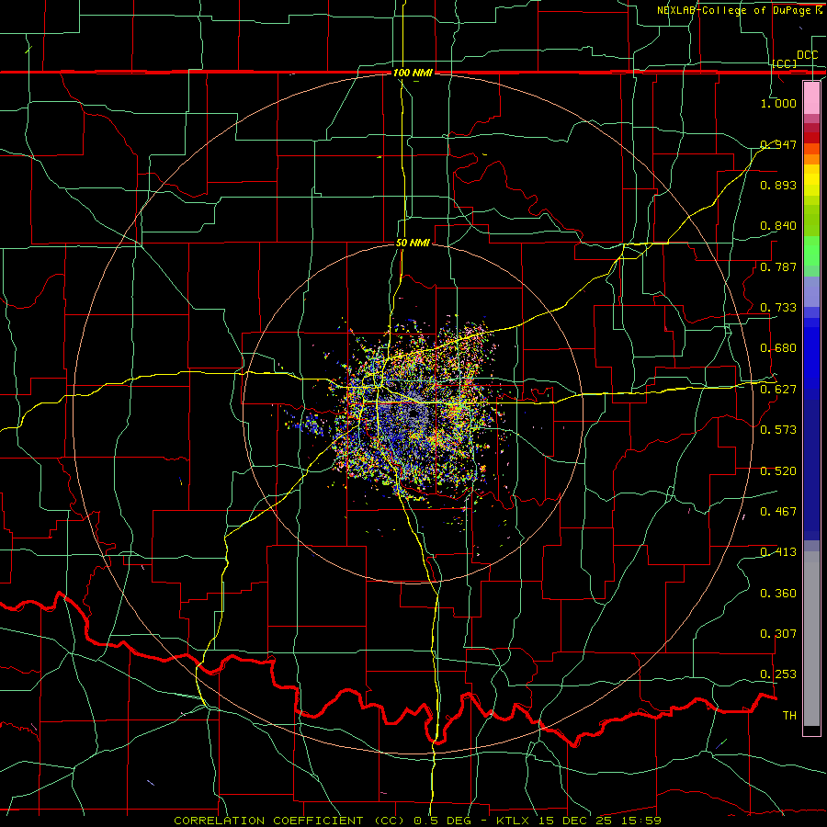
Task: Click the 50 NMI range ring label
Action: click(x=413, y=244)
